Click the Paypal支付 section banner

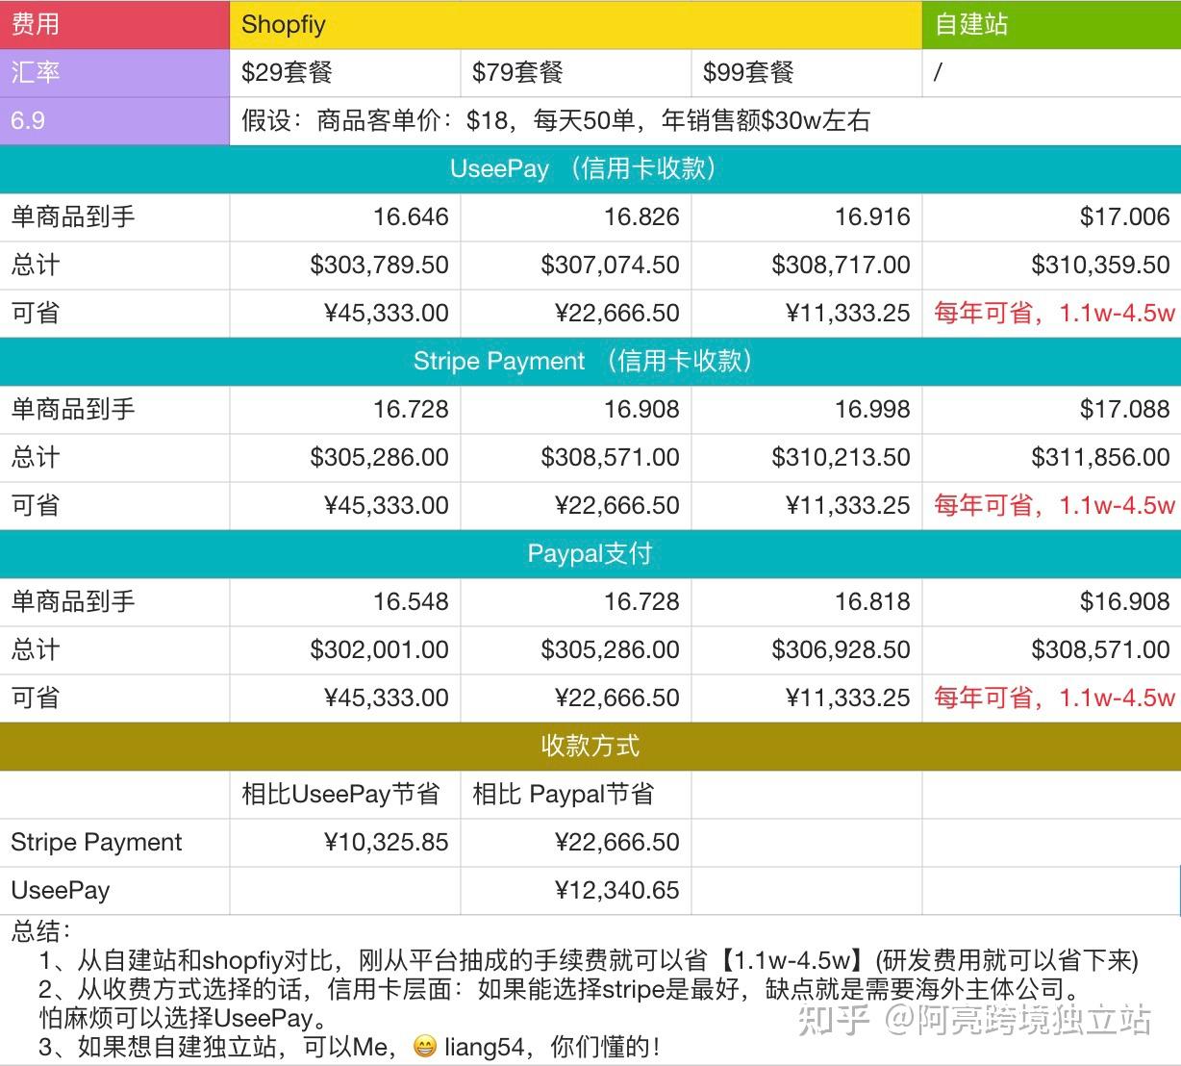pyautogui.click(x=590, y=553)
